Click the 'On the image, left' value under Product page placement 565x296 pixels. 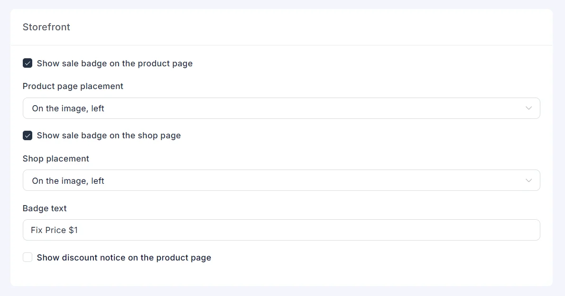click(x=68, y=108)
